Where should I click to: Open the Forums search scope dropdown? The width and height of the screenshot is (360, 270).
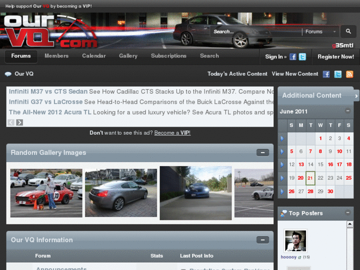(x=320, y=32)
